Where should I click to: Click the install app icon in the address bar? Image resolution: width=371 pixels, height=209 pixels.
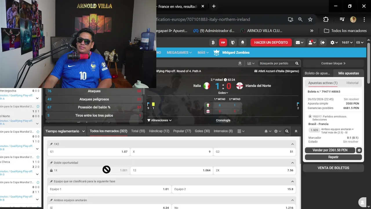coord(290,19)
